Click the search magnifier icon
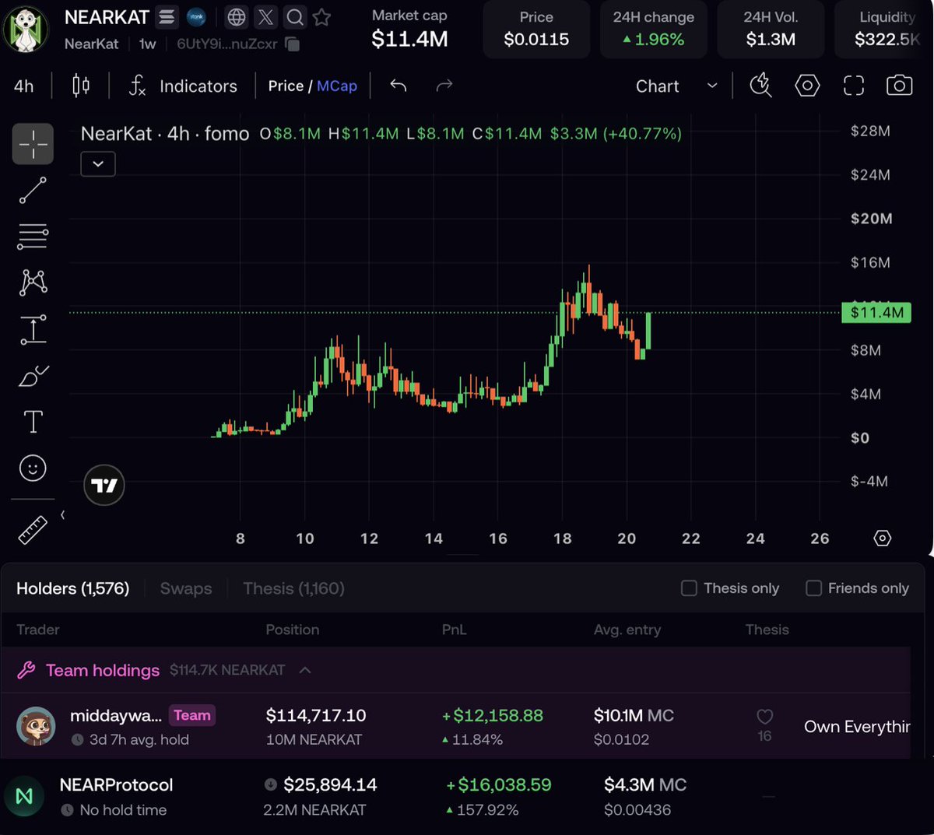This screenshot has height=835, width=934. pos(294,16)
